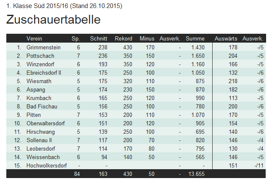
Task: Click Grimmenstein's record value 430
Action: tap(128, 47)
